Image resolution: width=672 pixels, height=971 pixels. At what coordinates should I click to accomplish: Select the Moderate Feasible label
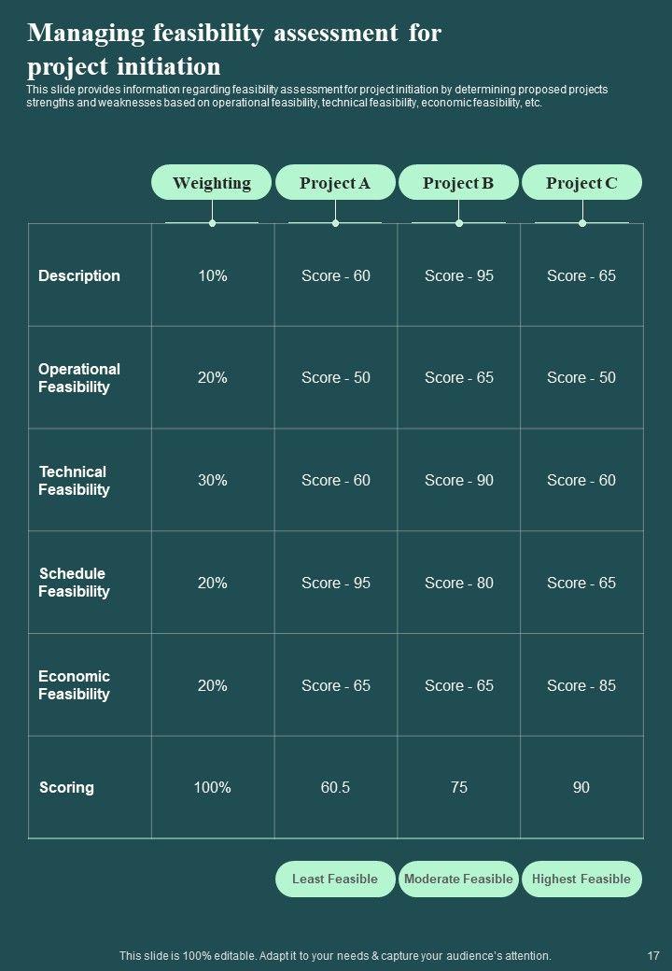(x=458, y=879)
